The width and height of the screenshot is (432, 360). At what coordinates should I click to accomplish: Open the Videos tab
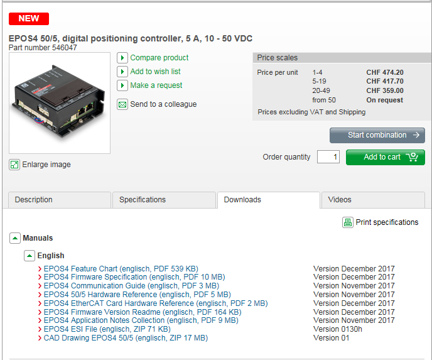[373, 200]
